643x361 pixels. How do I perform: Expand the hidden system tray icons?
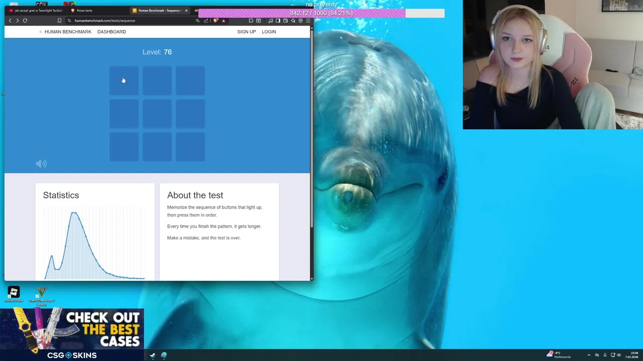coord(589,355)
